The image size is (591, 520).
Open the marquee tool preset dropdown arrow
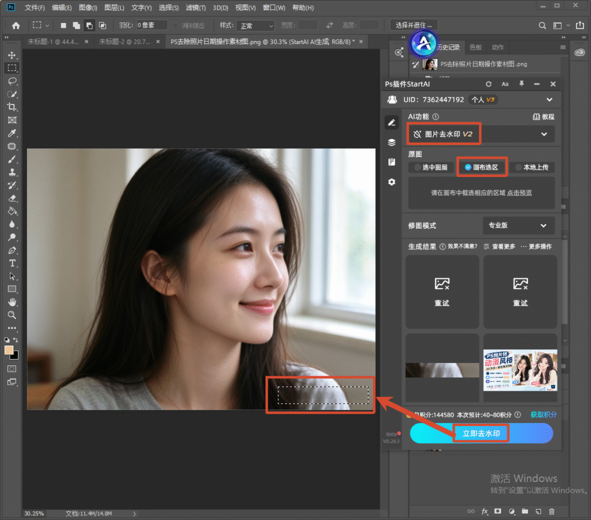[47, 25]
